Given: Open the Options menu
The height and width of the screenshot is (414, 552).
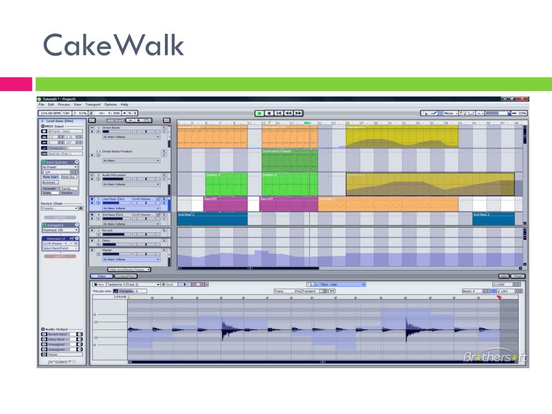Looking at the screenshot, I should tap(110, 105).
